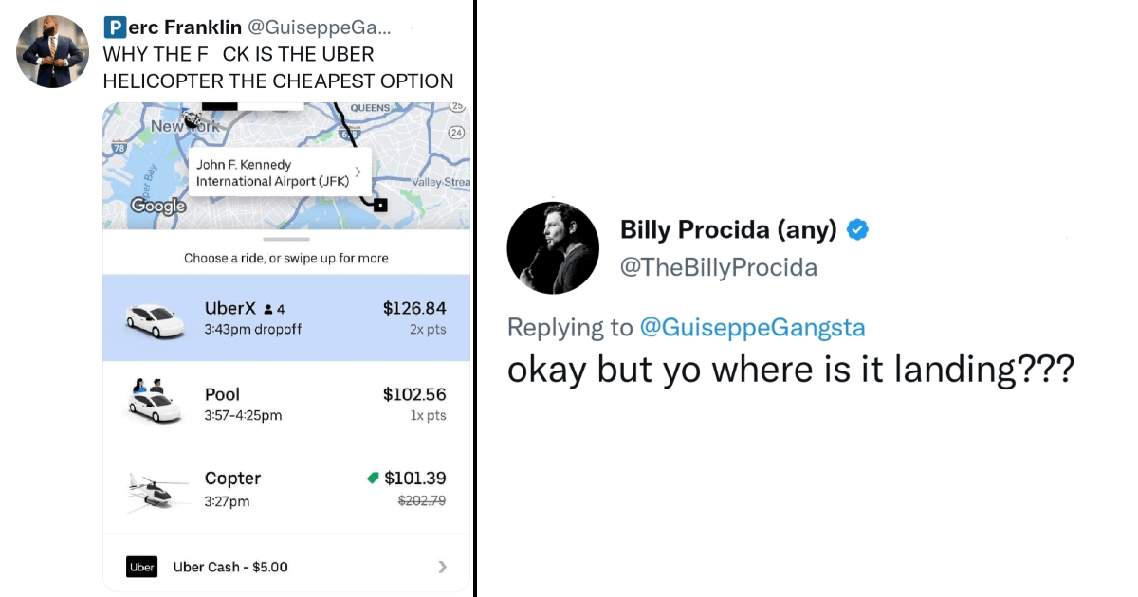Open the @TheBillyProcida handle

pyautogui.click(x=718, y=267)
